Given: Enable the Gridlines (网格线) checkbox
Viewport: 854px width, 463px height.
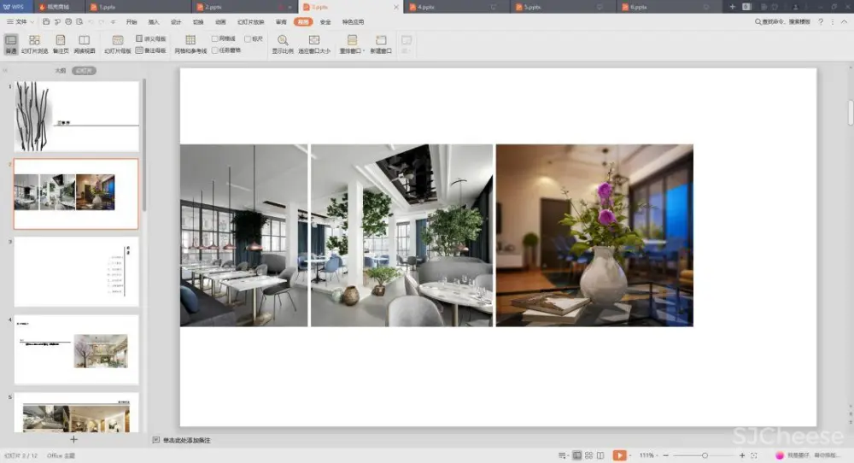Looking at the screenshot, I should coord(215,38).
